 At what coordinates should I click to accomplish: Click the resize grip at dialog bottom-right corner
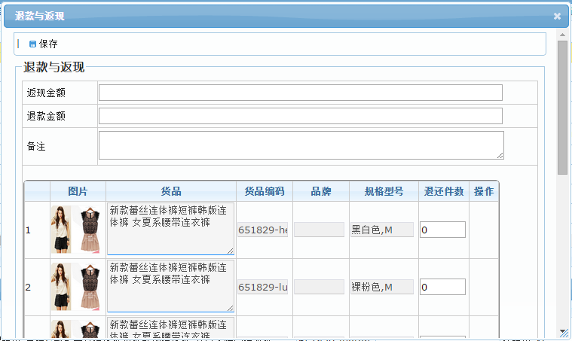click(563, 333)
